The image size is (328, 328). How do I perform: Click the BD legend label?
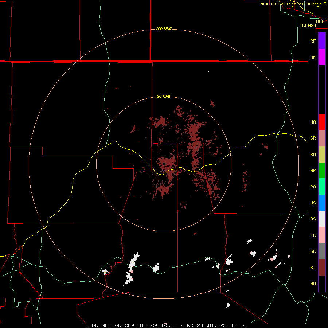(313, 155)
